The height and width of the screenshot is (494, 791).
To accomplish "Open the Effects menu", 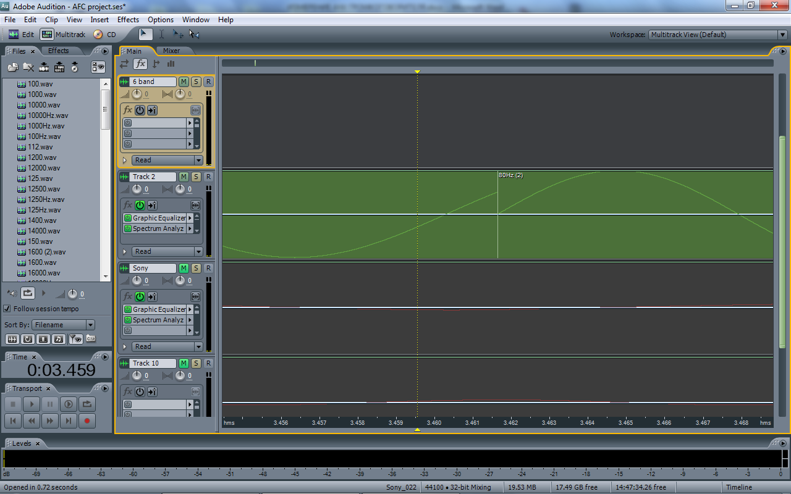I will pos(128,20).
